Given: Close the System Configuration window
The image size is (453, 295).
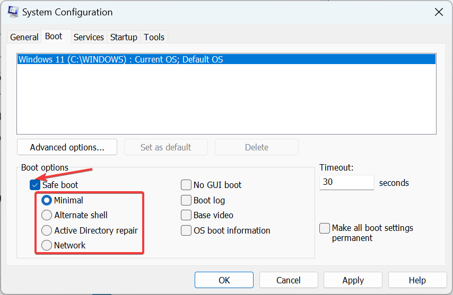Looking at the screenshot, I should pos(439,12).
